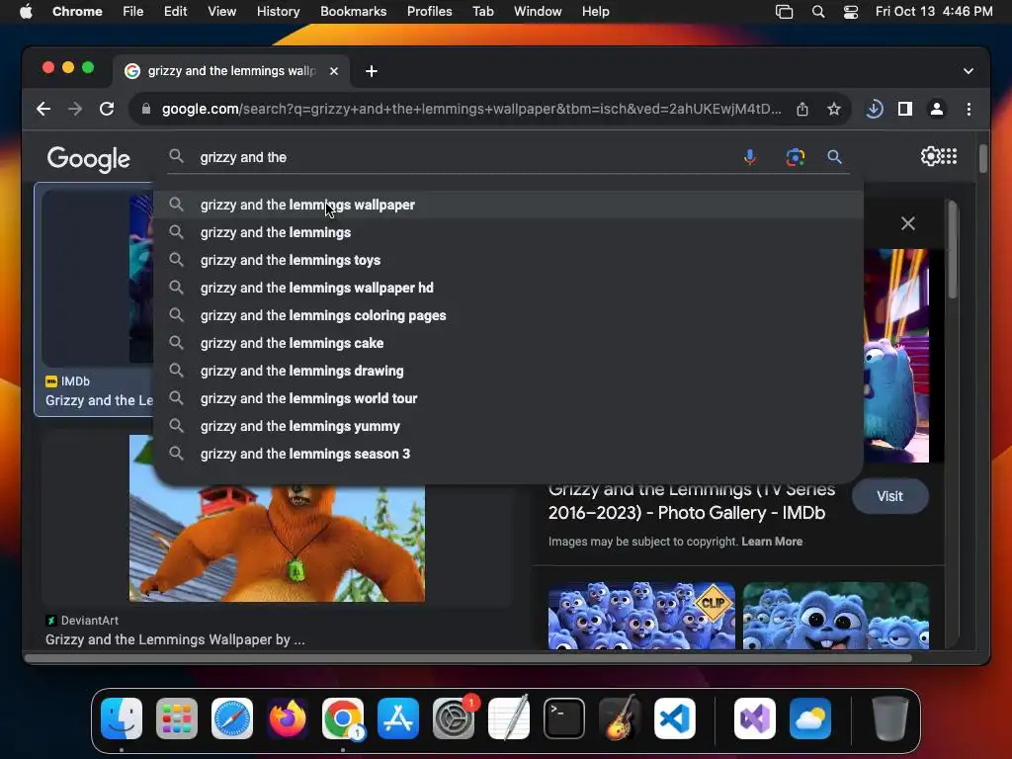Open the History menu

(278, 12)
